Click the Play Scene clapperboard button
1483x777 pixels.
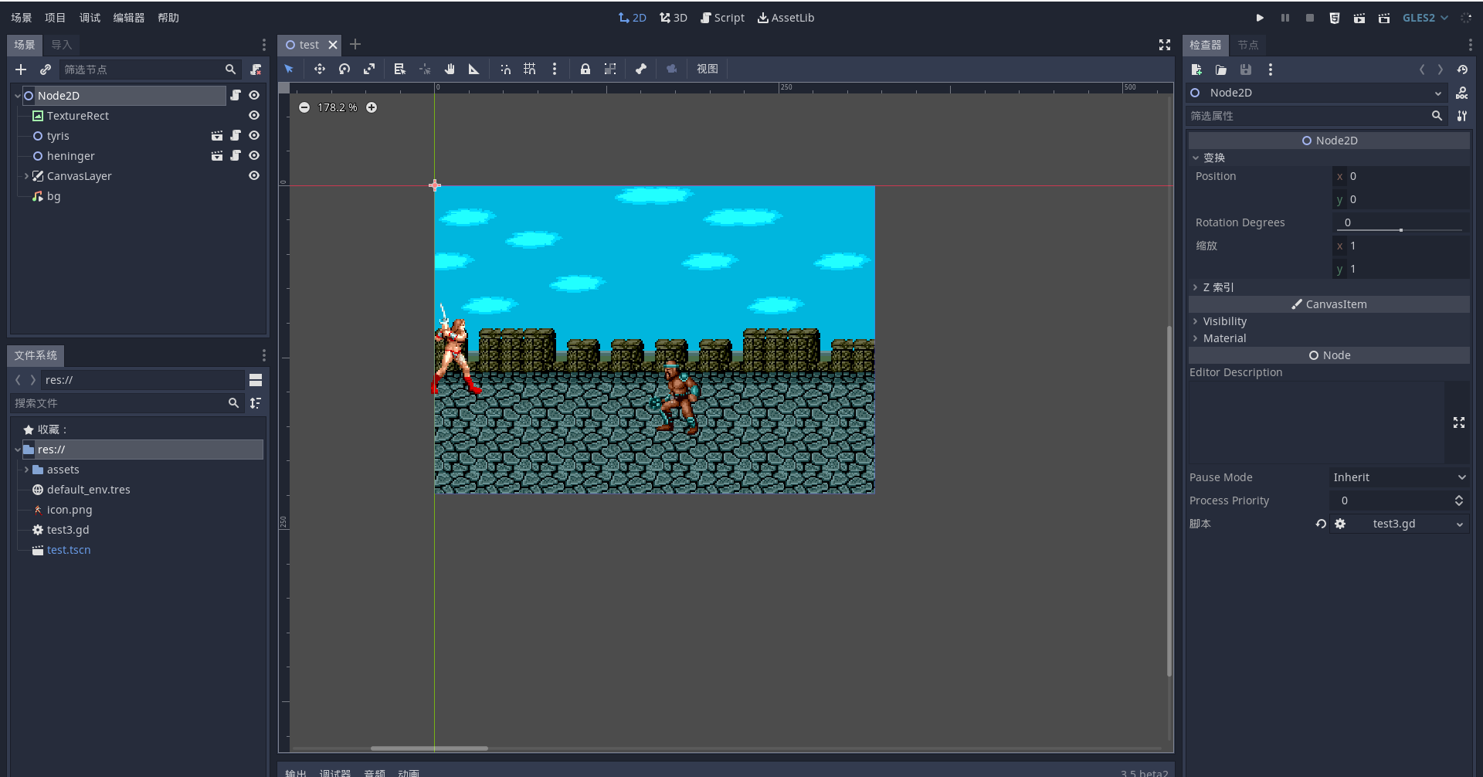pos(1359,18)
